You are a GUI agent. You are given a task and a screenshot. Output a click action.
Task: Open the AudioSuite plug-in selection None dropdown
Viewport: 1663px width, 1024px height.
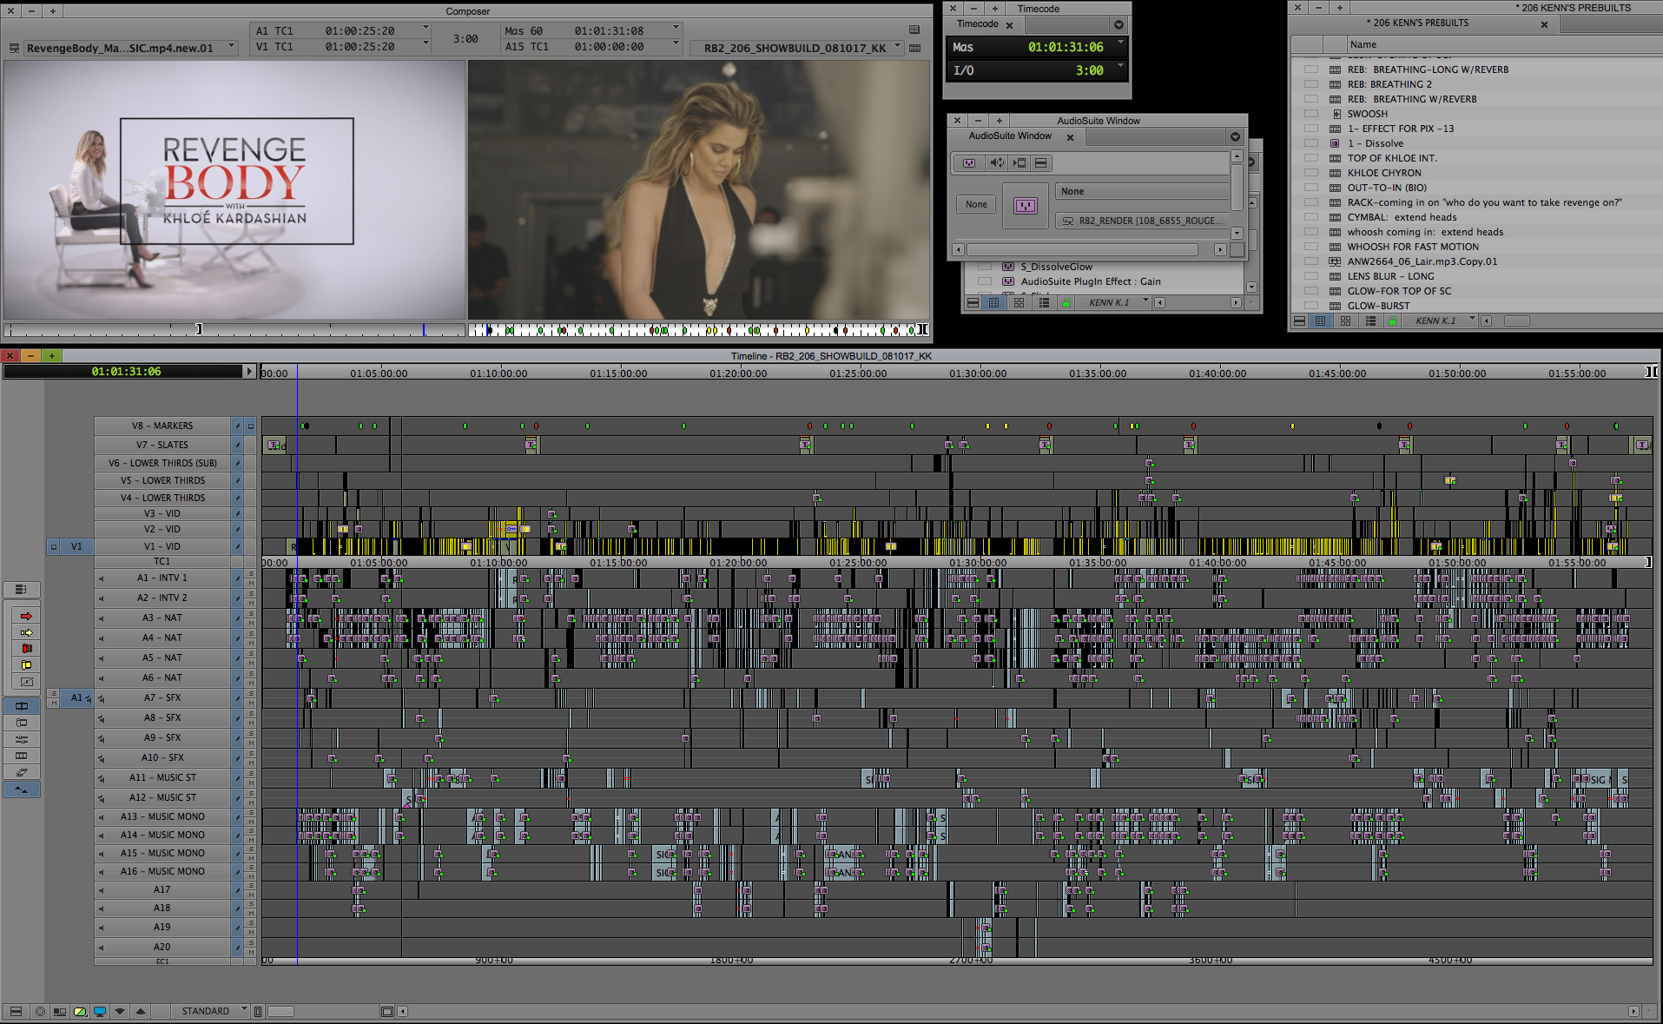click(1143, 191)
